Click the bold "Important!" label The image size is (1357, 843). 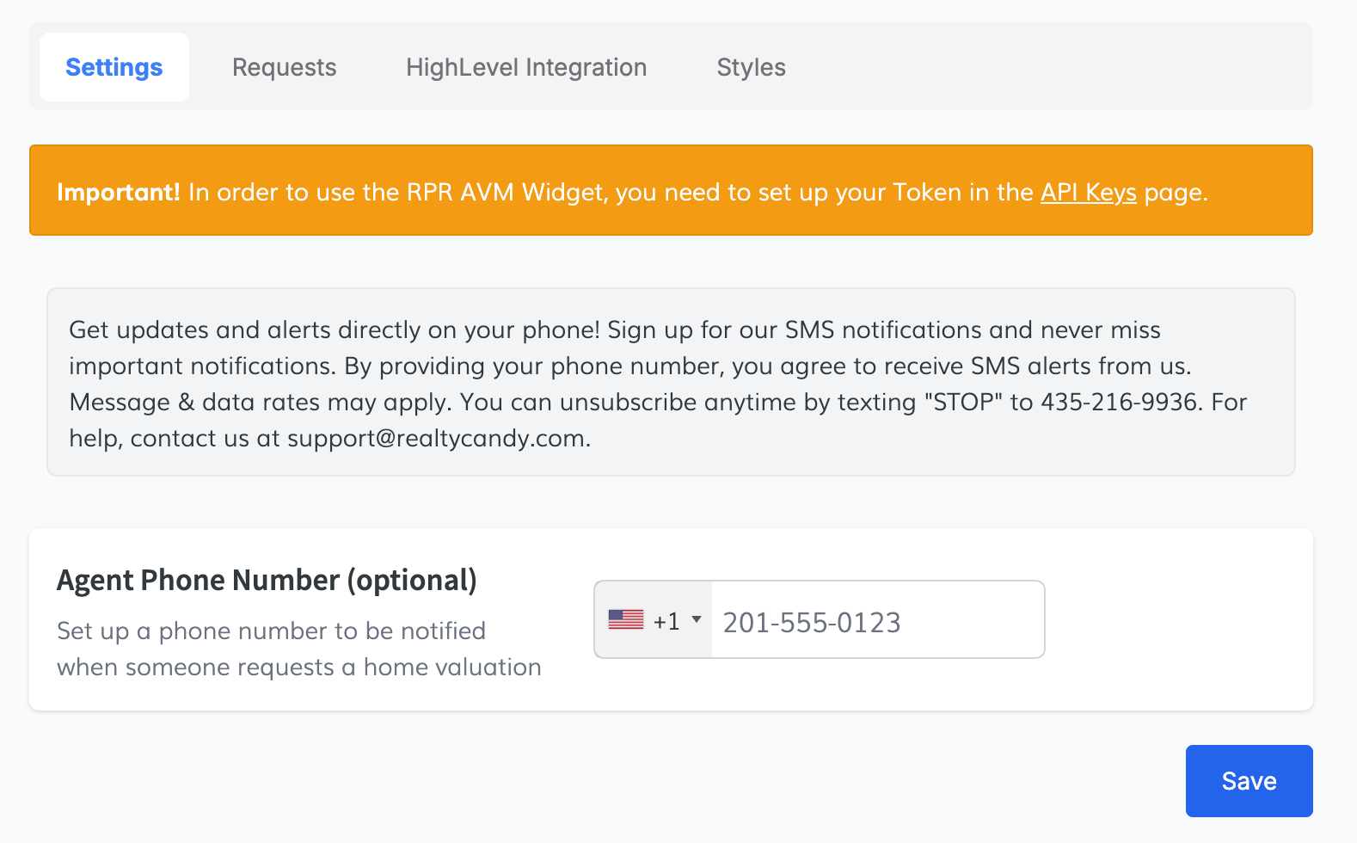(118, 192)
